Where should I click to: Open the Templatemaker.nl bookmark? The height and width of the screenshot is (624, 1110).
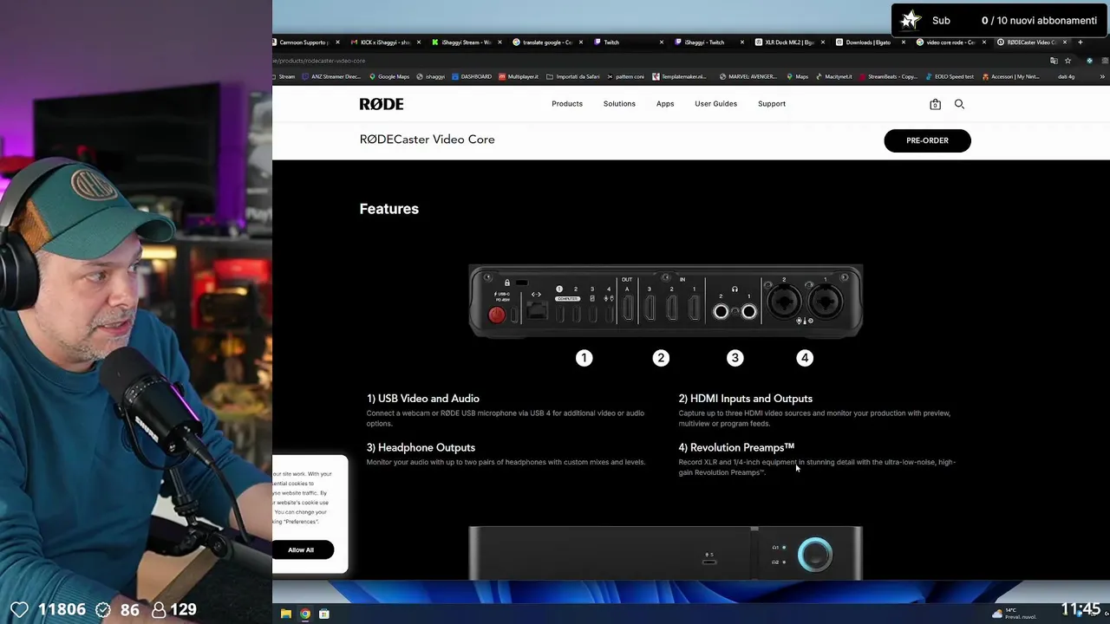[x=679, y=76]
